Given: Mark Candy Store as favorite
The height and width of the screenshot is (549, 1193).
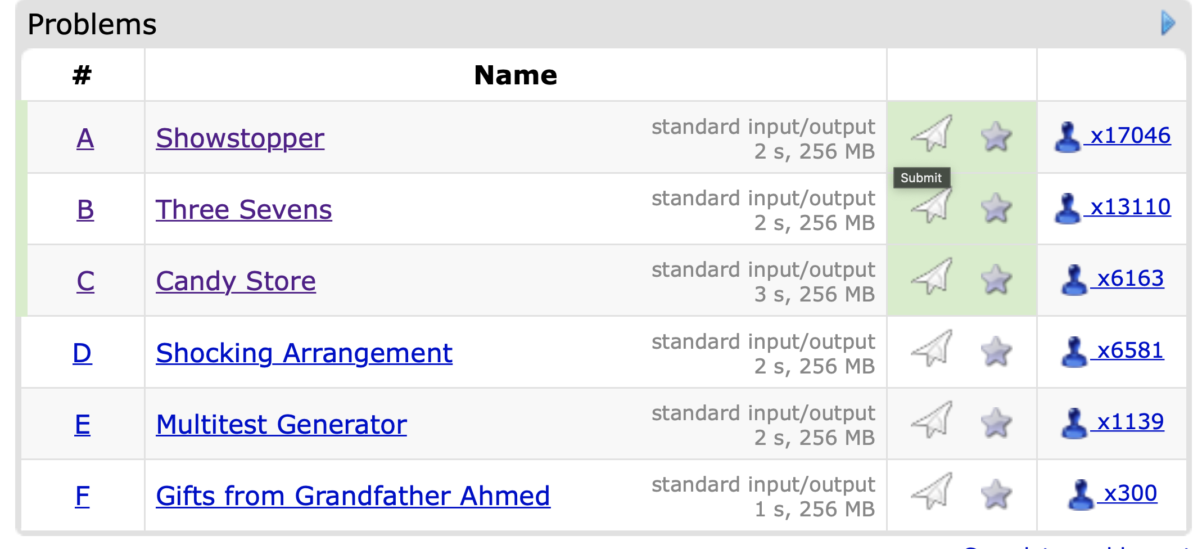Looking at the screenshot, I should pyautogui.click(x=996, y=280).
